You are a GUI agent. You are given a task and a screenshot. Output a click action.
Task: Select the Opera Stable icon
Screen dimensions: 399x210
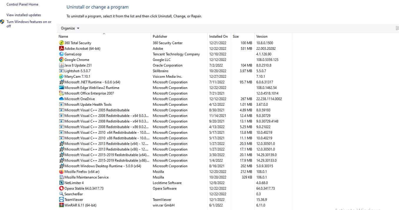click(61, 188)
